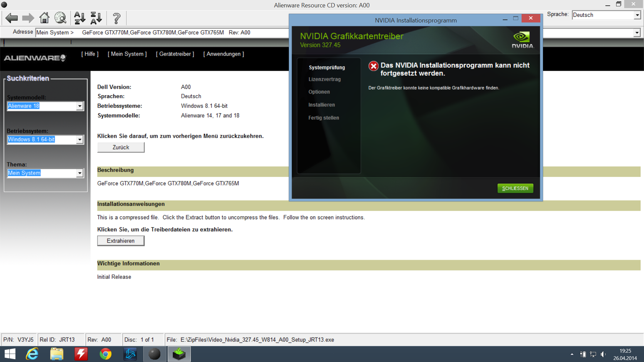The width and height of the screenshot is (644, 362).
Task: Click the Extrahieren button
Action: pyautogui.click(x=121, y=241)
